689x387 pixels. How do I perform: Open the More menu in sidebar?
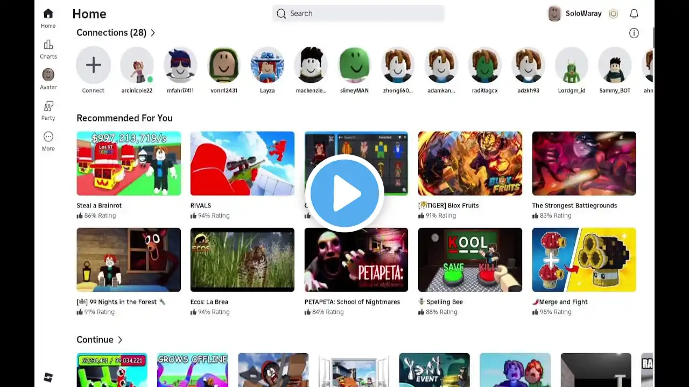click(48, 141)
